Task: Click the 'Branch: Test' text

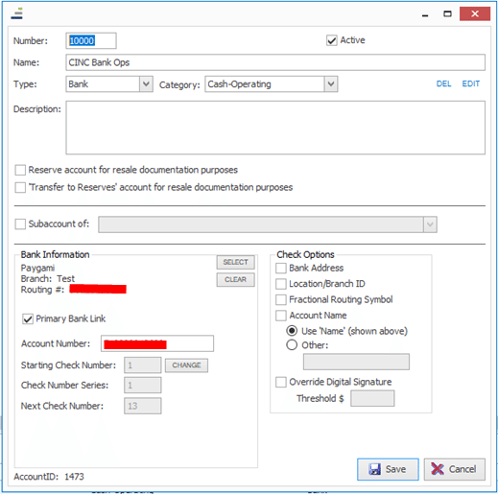Action: 48,279
